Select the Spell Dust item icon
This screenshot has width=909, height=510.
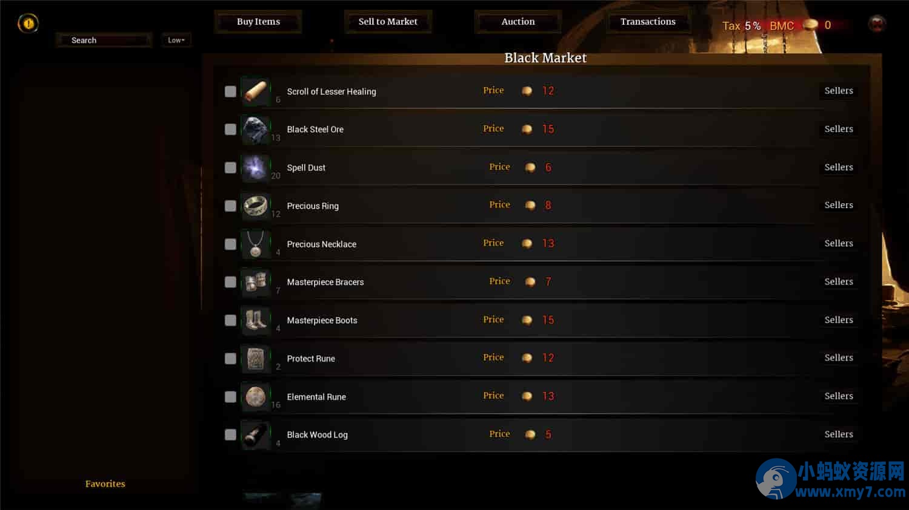click(x=256, y=168)
